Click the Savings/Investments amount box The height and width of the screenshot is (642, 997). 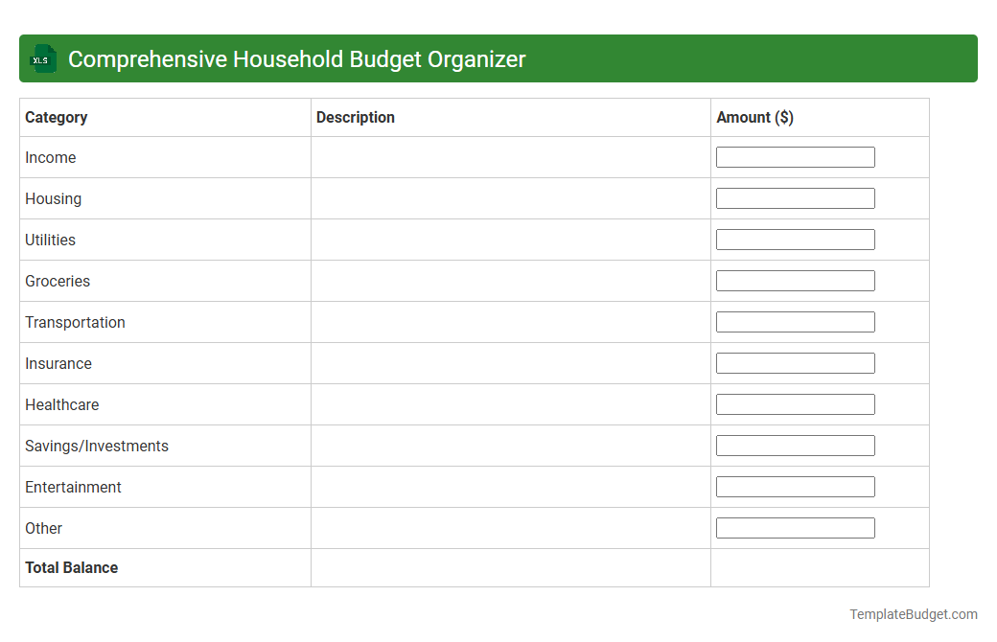pos(795,445)
